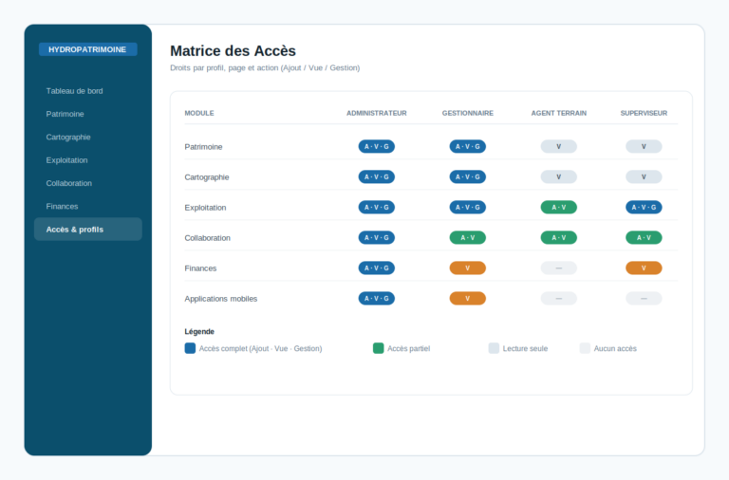
Task: Click Gestionnaire A·V·G badge for Patrimoine
Action: pos(468,146)
